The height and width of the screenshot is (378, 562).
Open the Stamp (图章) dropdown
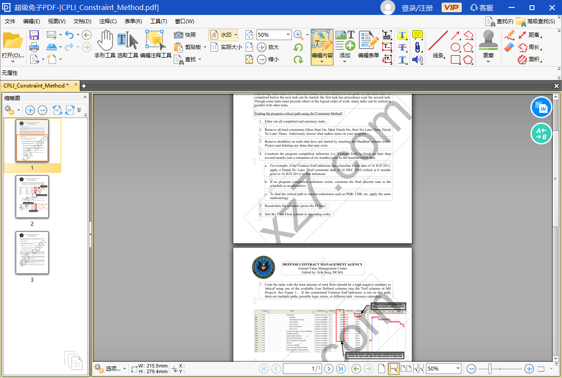pyautogui.click(x=488, y=62)
